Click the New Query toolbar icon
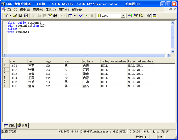178x140 pixels. click(6, 16)
